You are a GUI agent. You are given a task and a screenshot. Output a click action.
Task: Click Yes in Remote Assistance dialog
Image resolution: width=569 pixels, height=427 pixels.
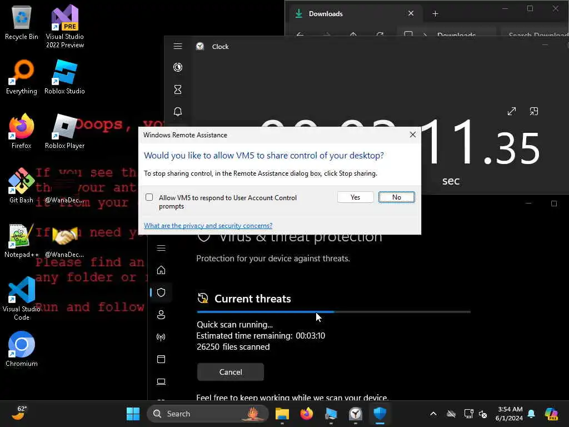coord(355,197)
